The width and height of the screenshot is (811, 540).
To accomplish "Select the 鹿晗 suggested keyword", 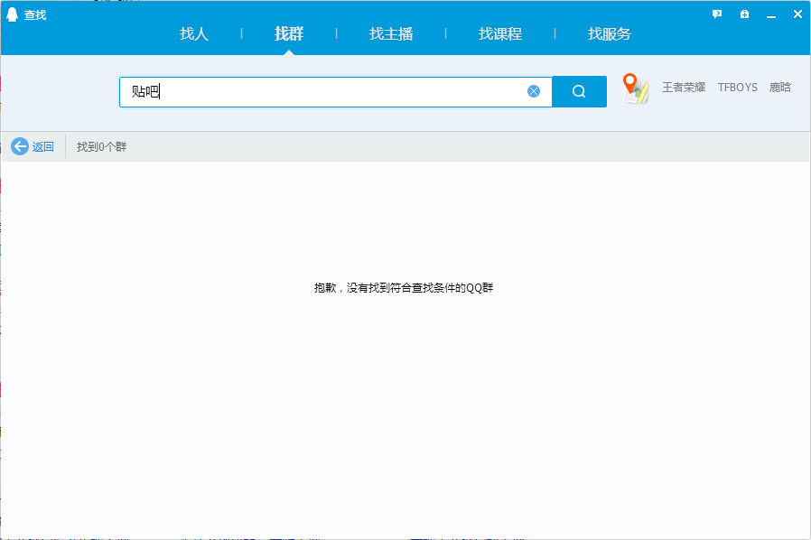I will click(780, 88).
